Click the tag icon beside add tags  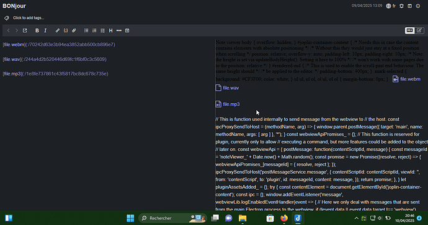[7, 18]
